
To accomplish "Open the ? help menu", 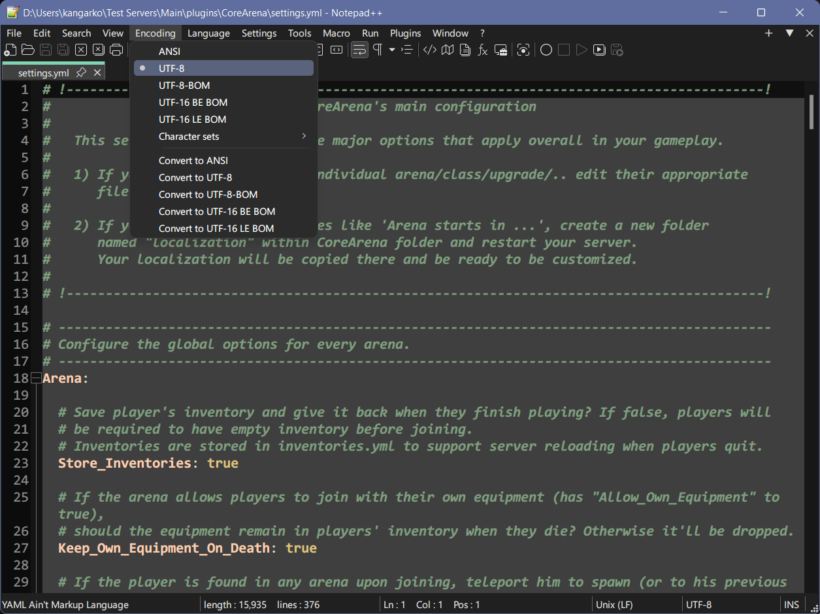I will (x=482, y=33).
